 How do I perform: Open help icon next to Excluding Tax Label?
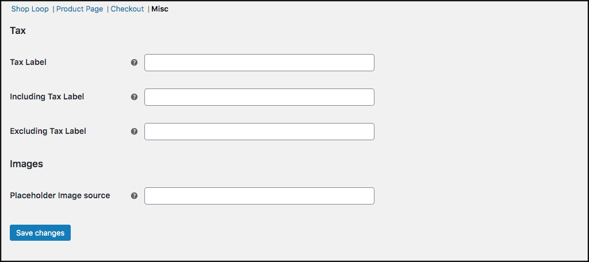tap(134, 132)
